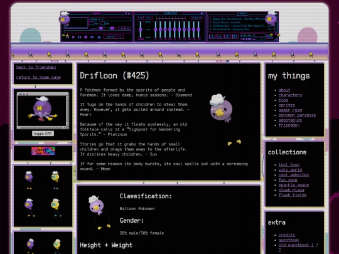339x254 pixels.
Task: Pause the music in the player
Action: click(x=79, y=37)
